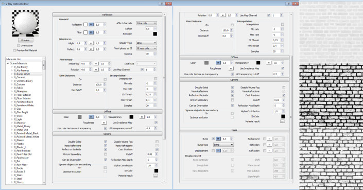Open the Affect channels dropdown
363x190 pixels.
coord(146,23)
